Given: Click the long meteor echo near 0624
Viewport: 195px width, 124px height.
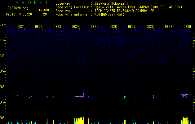Looking at the screenshot, I should pos(79,96).
